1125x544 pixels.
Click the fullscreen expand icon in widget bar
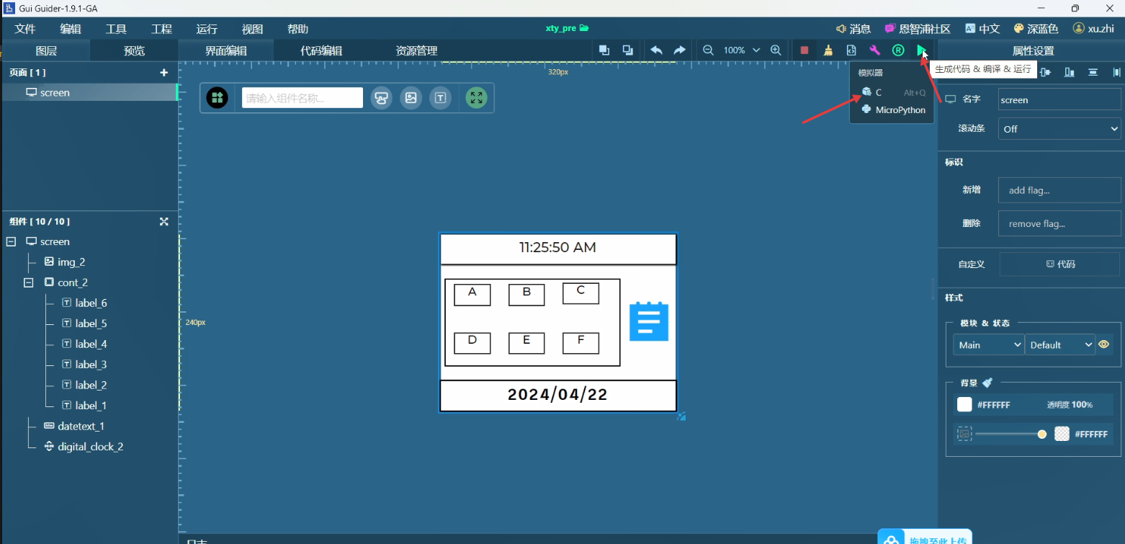tap(476, 98)
